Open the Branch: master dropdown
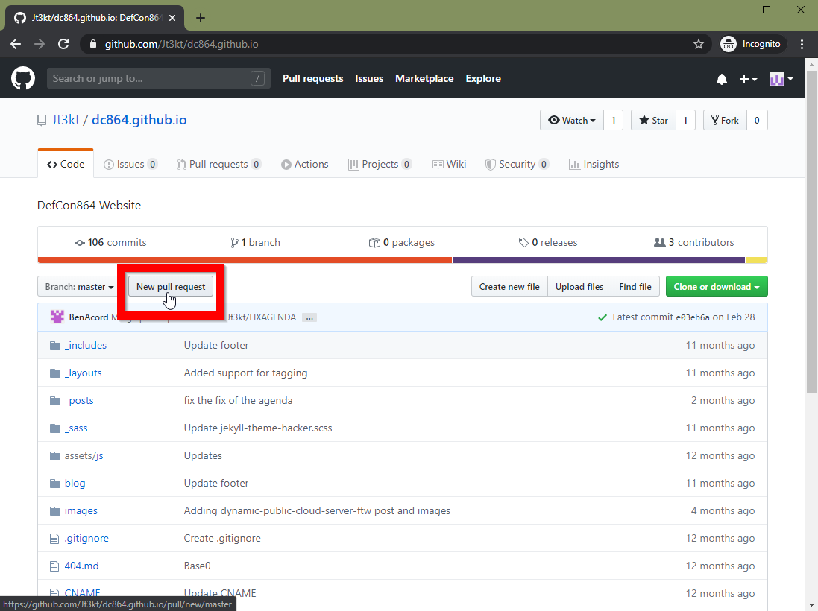The width and height of the screenshot is (818, 611). pos(77,286)
